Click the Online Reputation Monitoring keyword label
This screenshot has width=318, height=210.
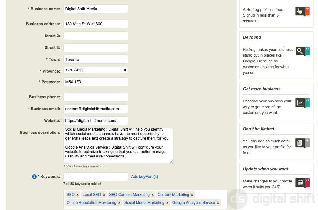pyautogui.click(x=91, y=203)
